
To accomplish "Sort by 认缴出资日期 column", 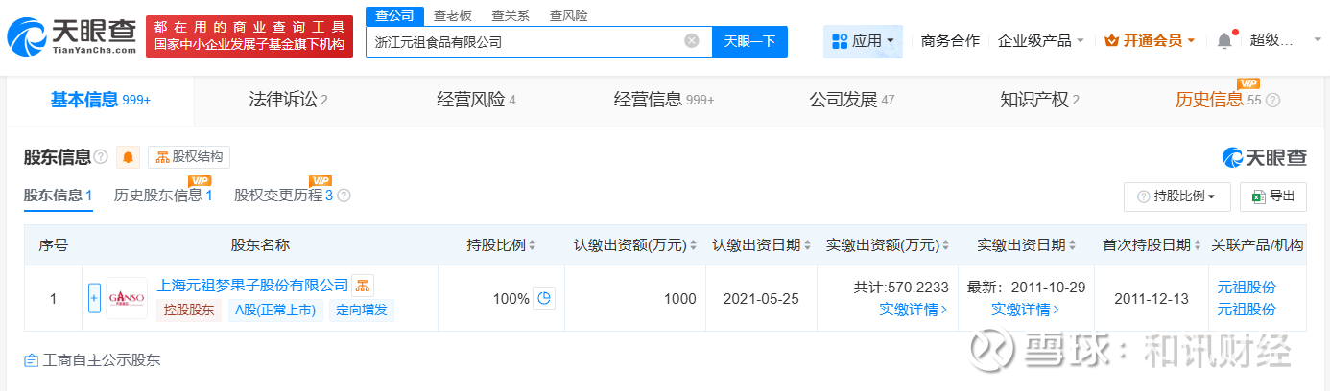I will (808, 245).
